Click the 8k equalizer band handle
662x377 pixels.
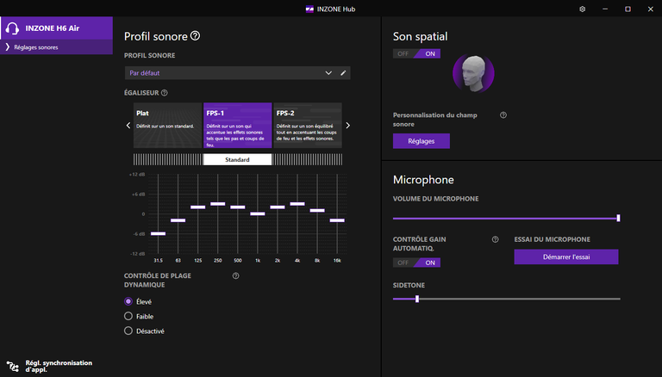click(317, 210)
